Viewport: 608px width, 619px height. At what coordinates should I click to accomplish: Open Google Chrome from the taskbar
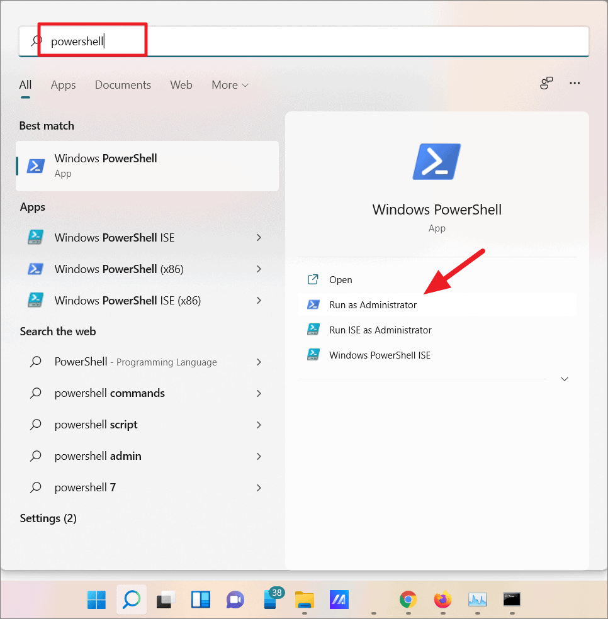click(408, 599)
